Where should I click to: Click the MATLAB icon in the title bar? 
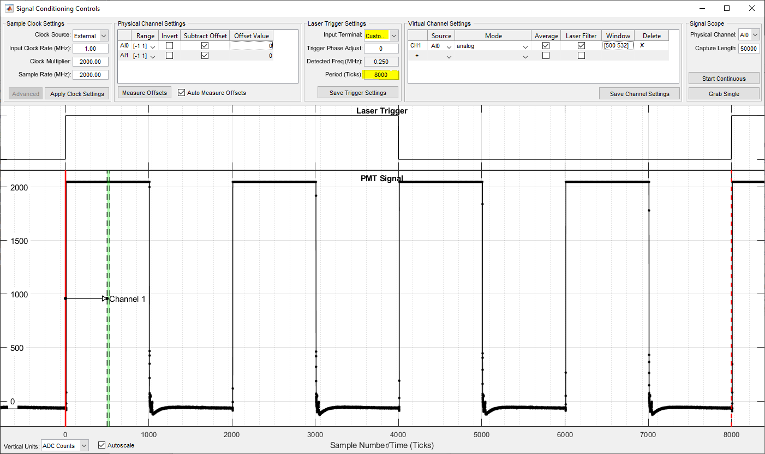tap(9, 8)
